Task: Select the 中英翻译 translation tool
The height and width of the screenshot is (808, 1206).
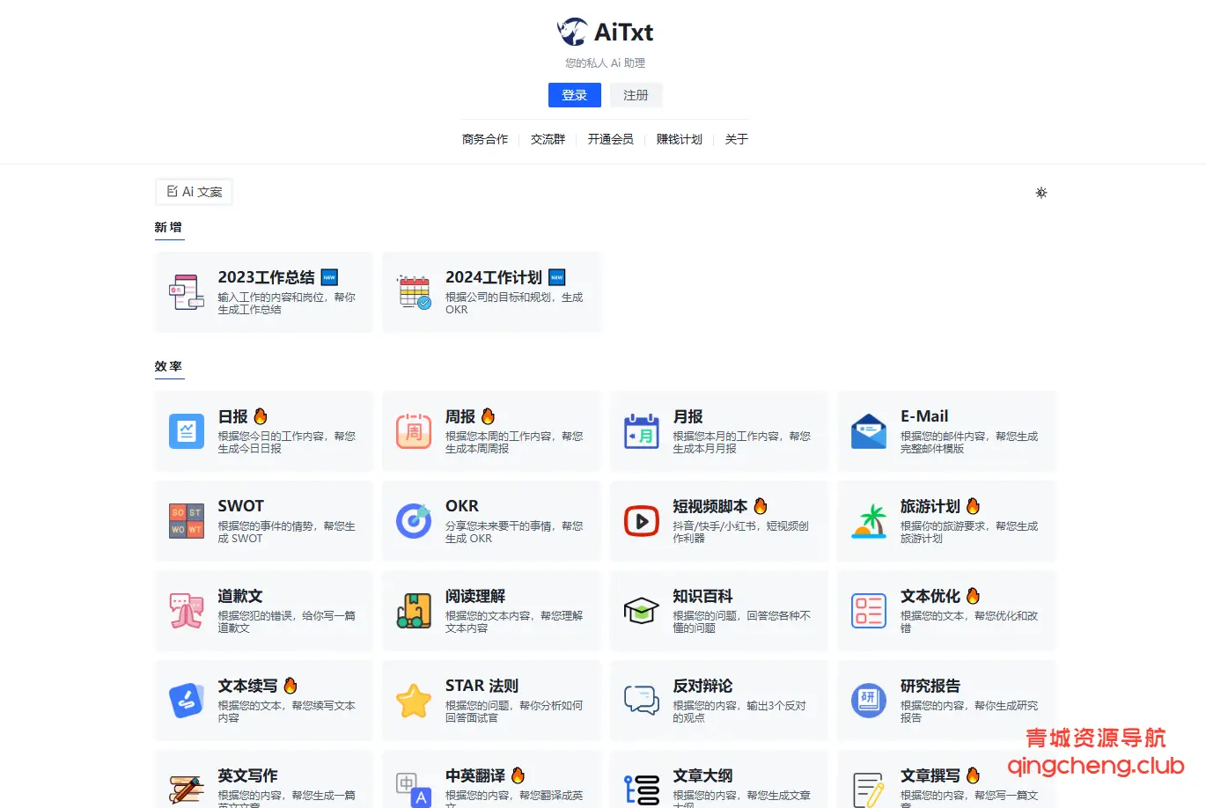Action: click(490, 783)
